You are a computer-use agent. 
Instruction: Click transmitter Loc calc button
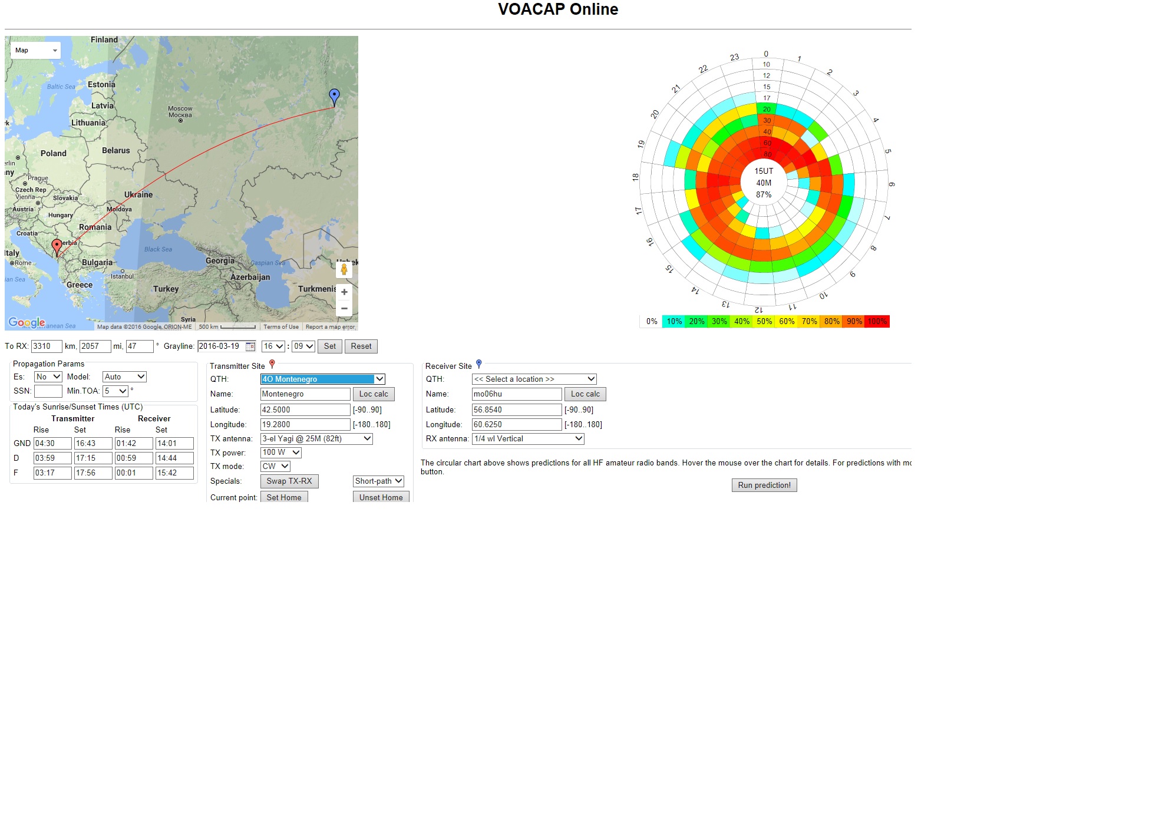pos(374,394)
